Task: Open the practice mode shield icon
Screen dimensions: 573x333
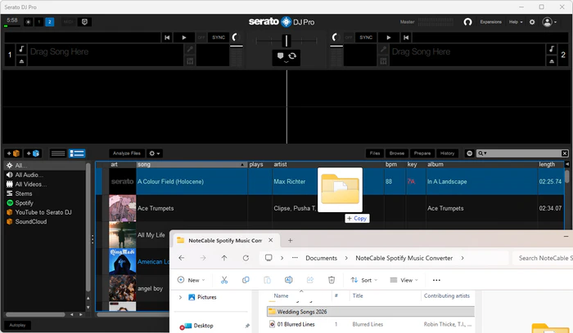Action: pos(85,22)
